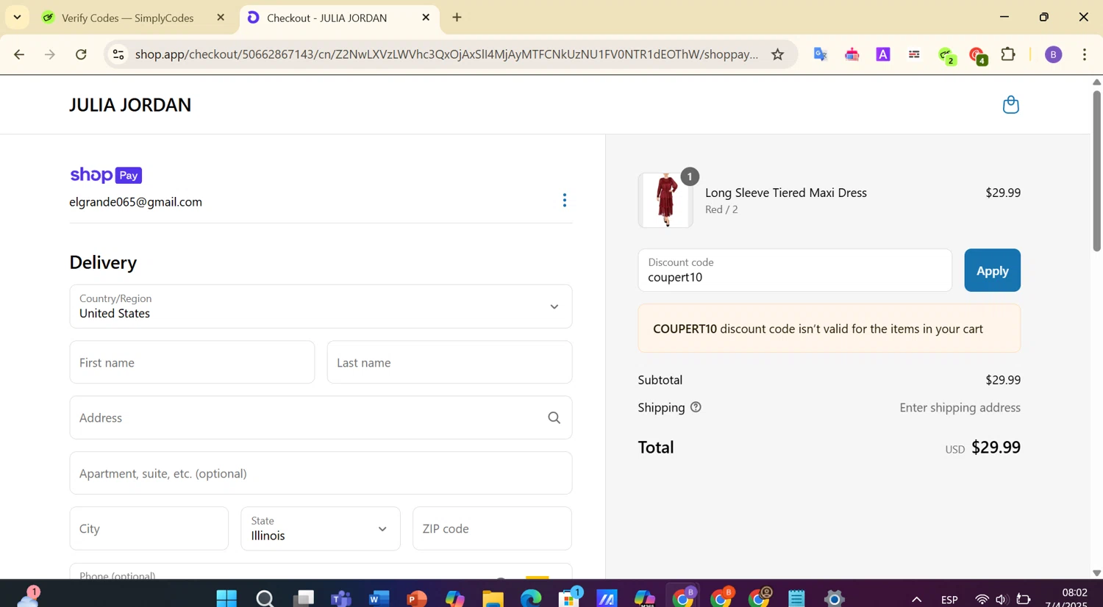Viewport: 1103px width, 607px height.
Task: Open the red extension with badge 4
Action: [977, 55]
